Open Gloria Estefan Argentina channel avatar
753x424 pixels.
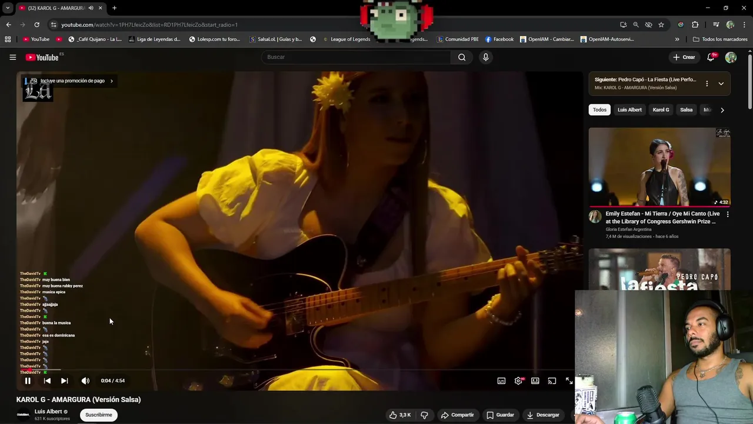(595, 217)
